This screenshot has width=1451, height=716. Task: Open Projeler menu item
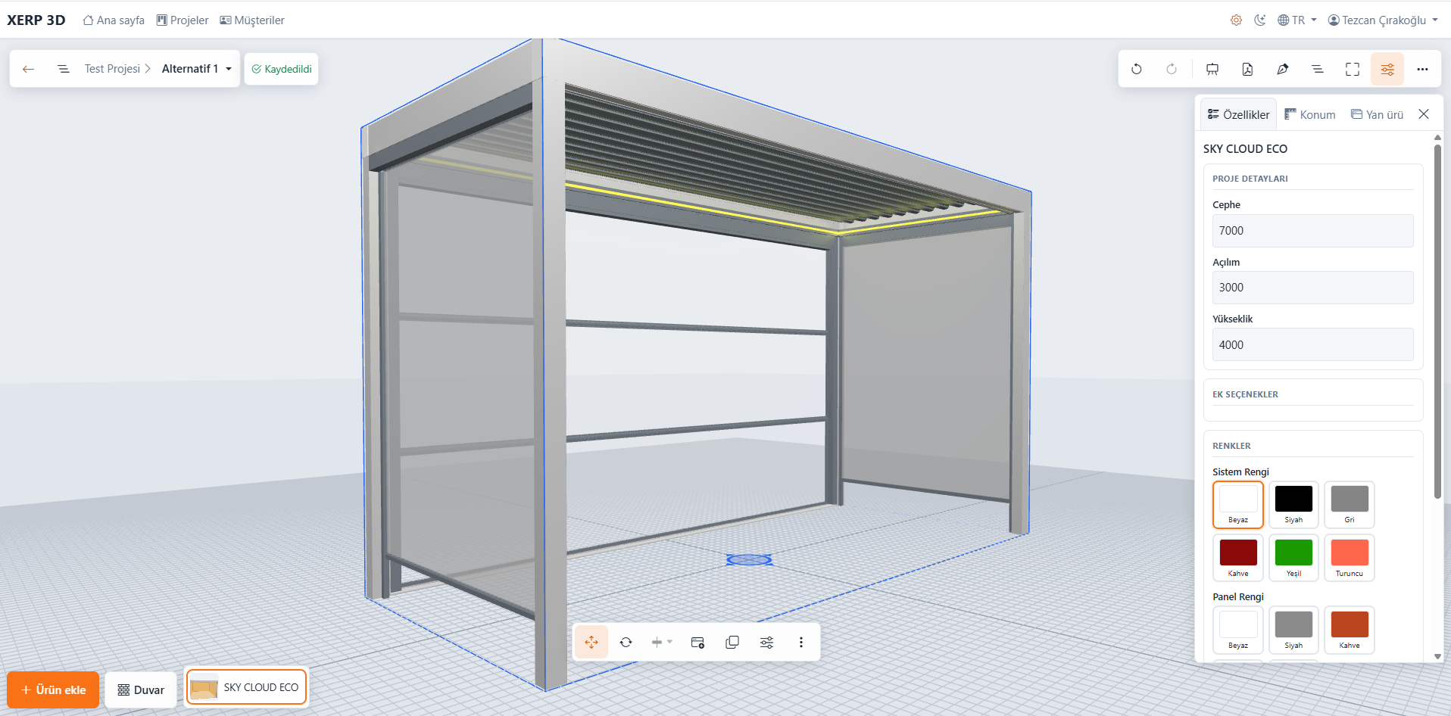click(183, 20)
